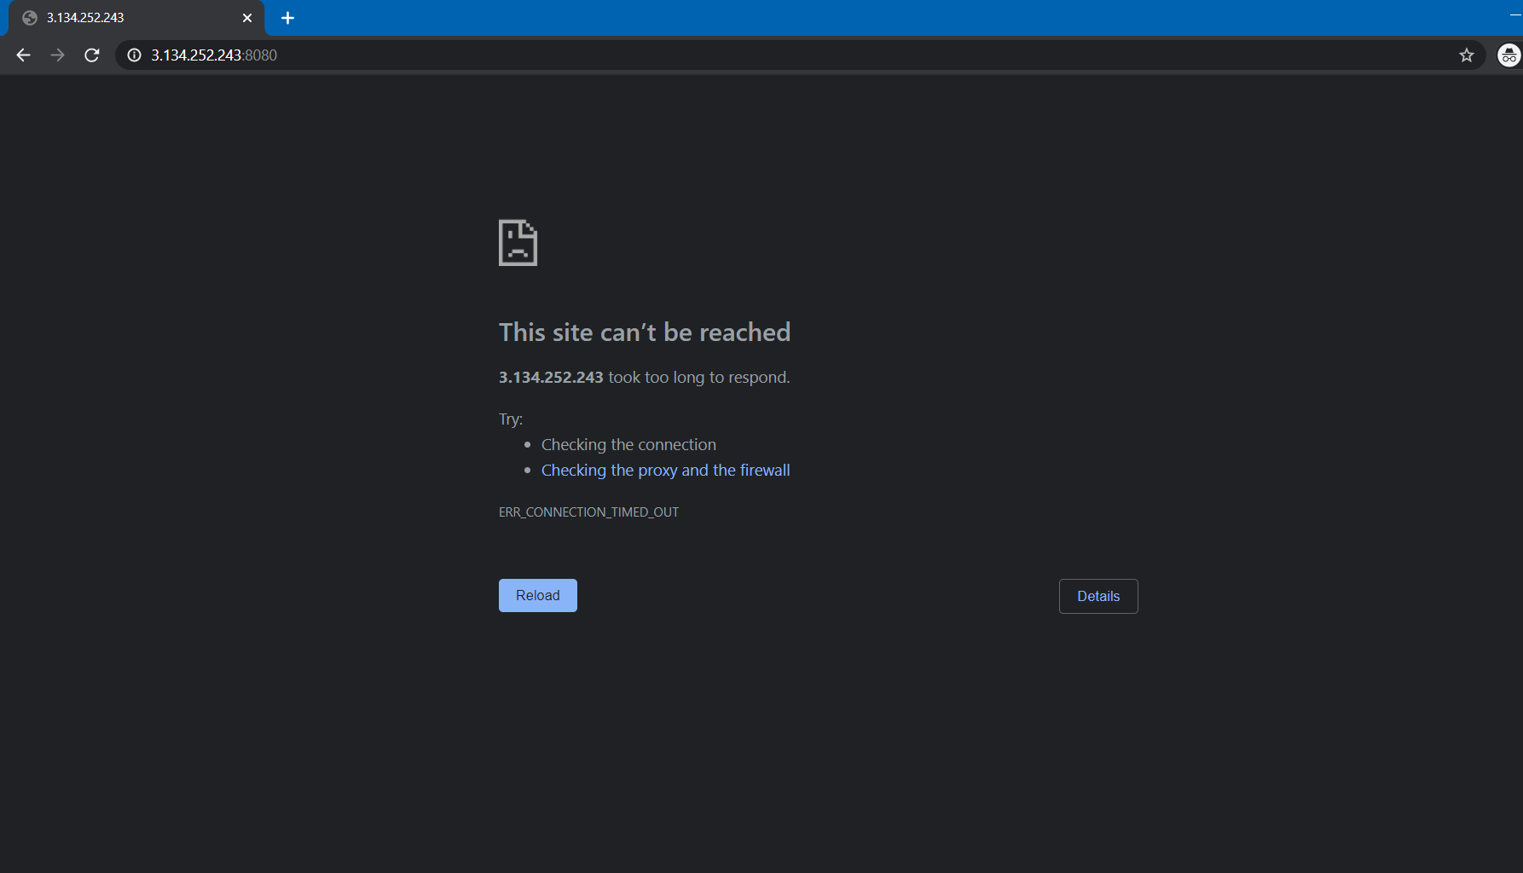Select the 3.134.252.243 browser tab
Viewport: 1523px width, 873px height.
(x=136, y=18)
